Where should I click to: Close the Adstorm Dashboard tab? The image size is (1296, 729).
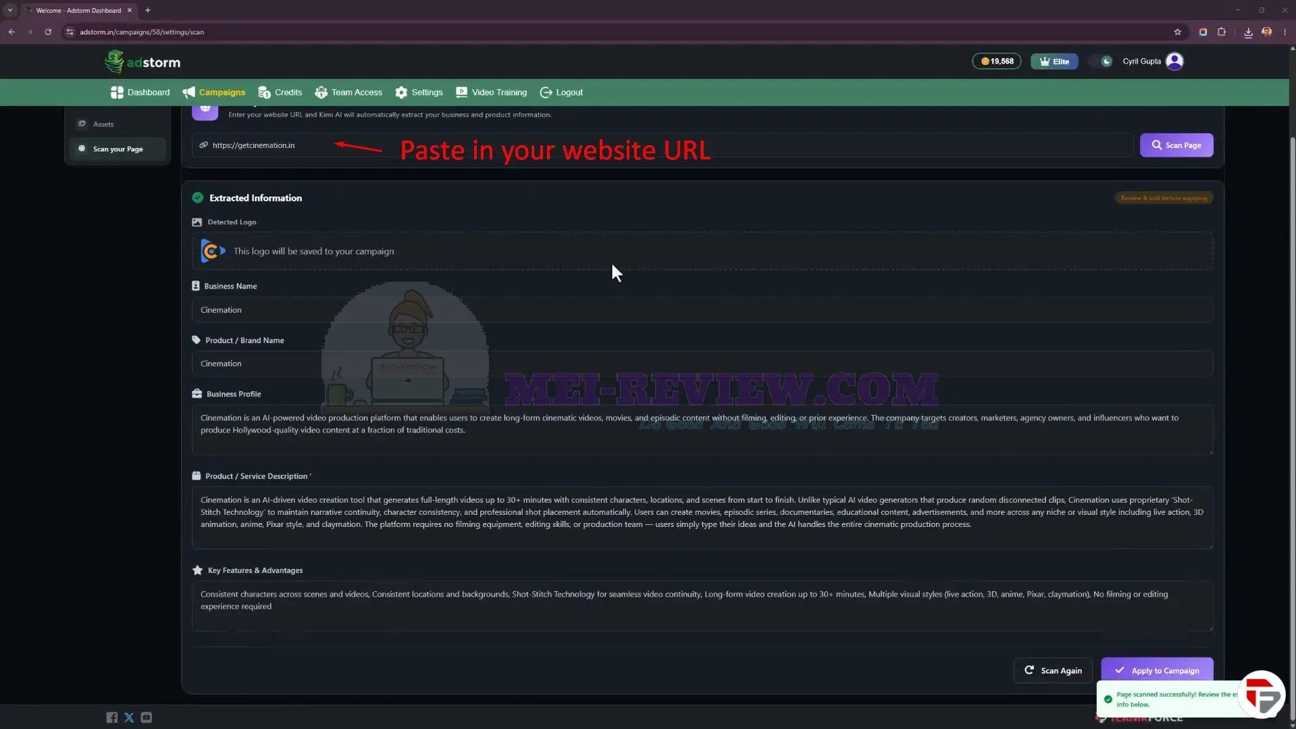point(130,10)
